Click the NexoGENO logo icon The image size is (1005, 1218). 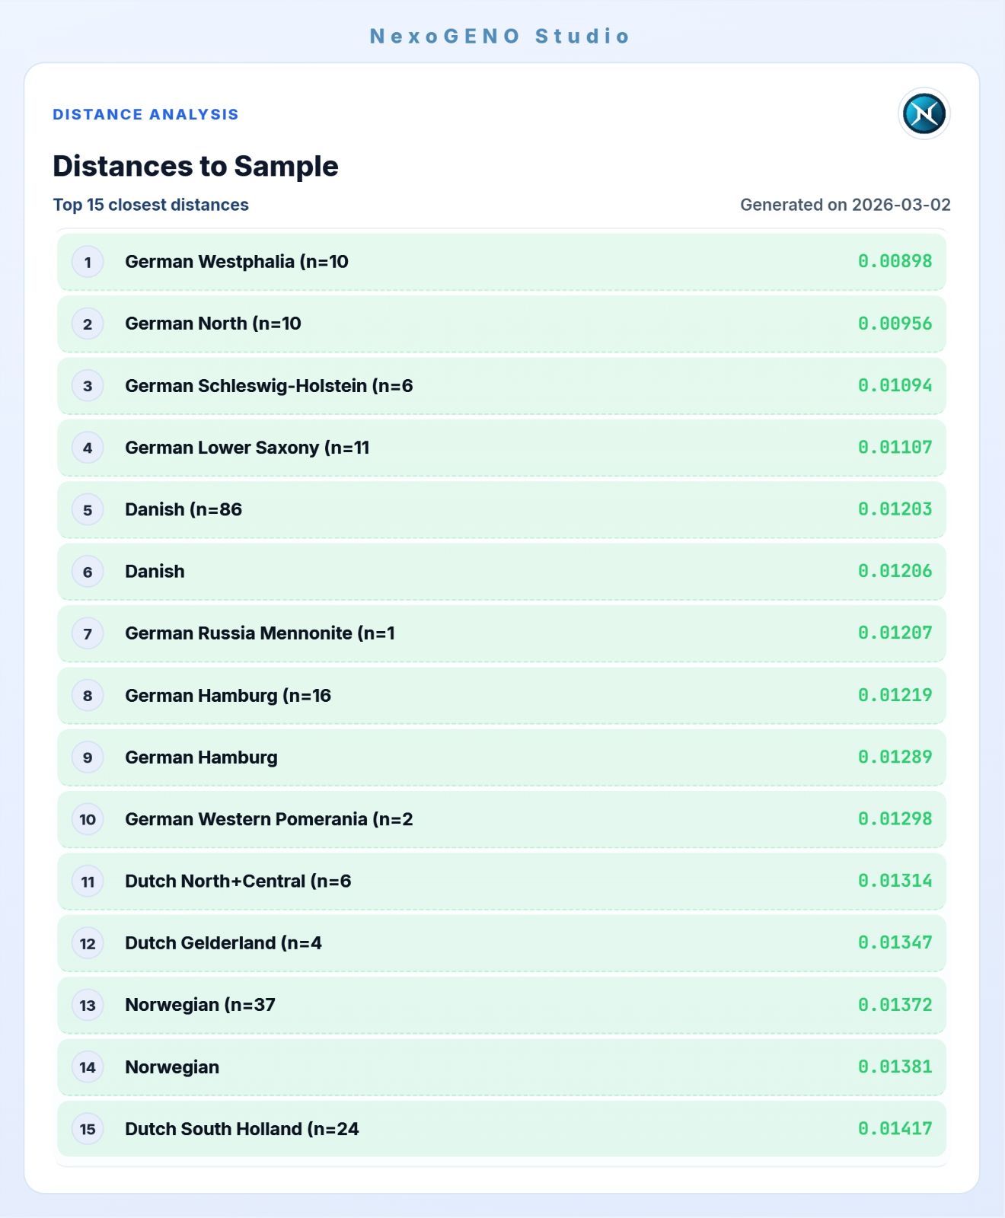(x=924, y=114)
